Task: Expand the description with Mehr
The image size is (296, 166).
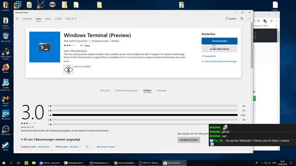Action: click(66, 61)
